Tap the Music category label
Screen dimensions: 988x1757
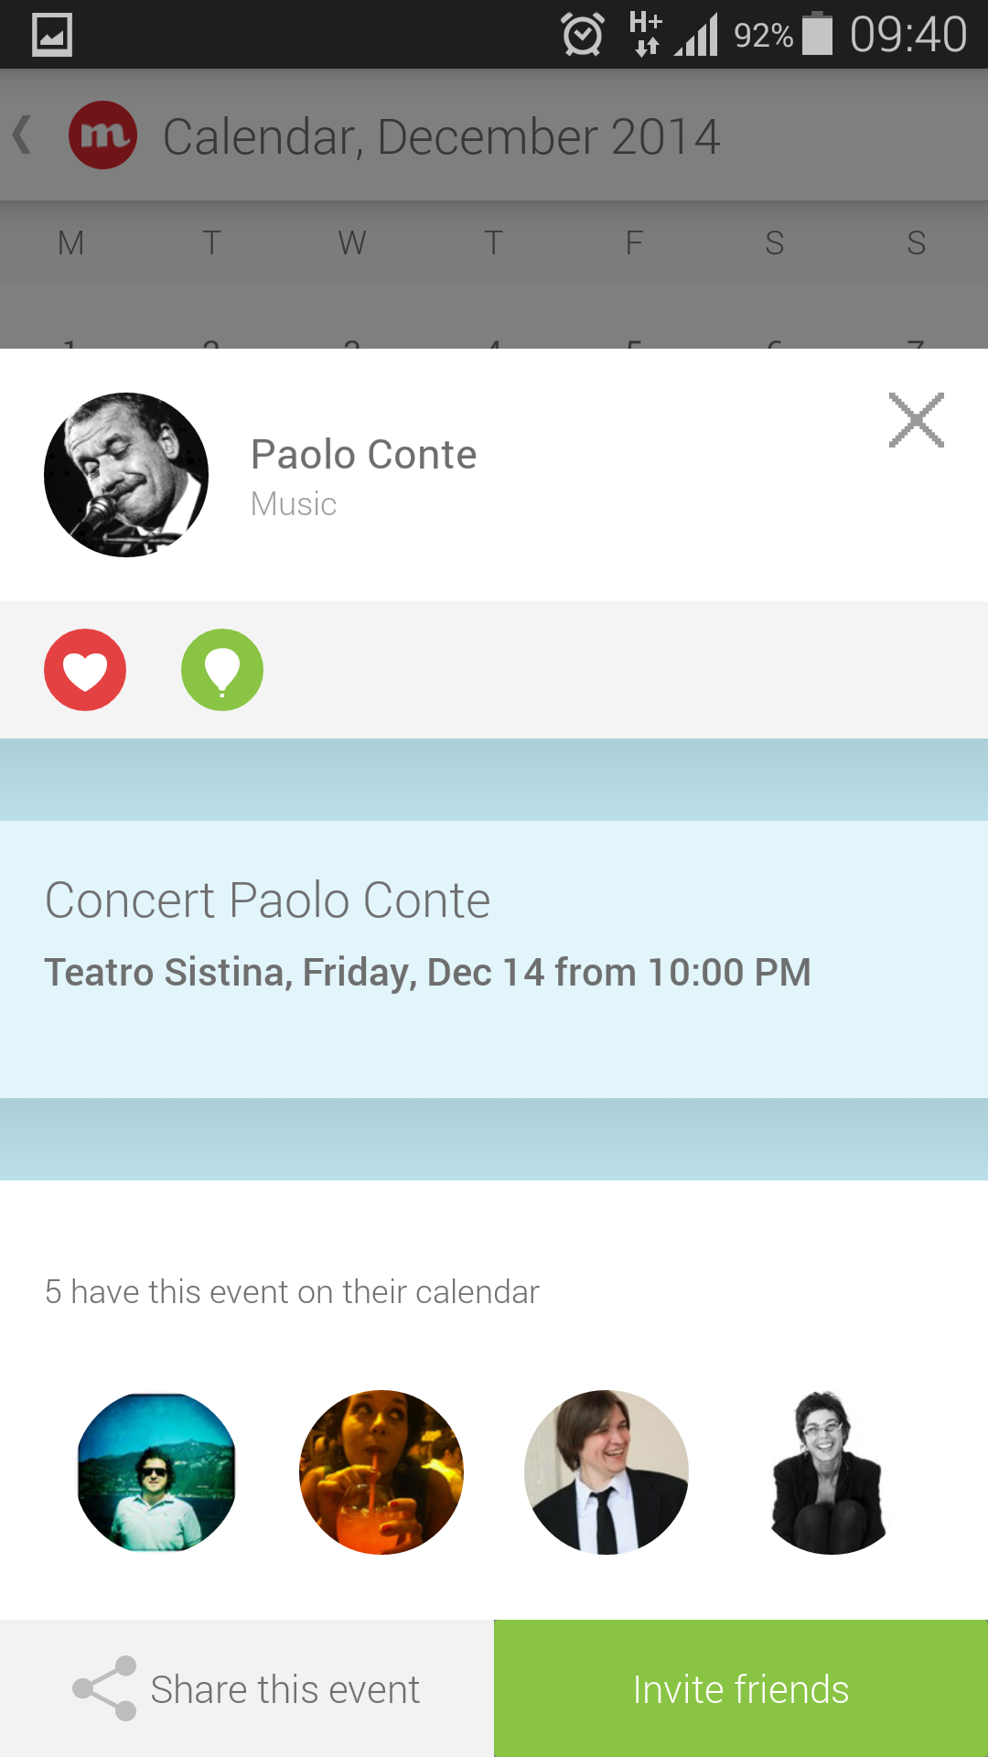coord(294,504)
